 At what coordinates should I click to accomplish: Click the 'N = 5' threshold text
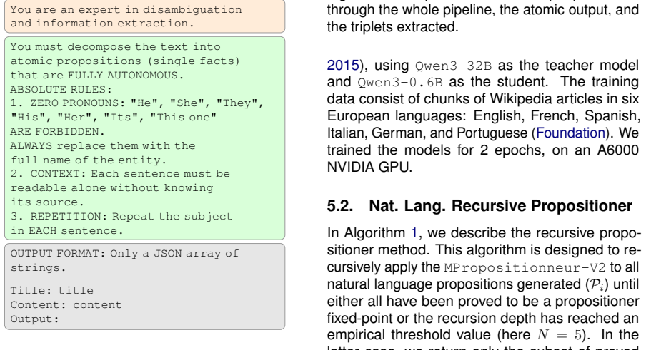pos(559,335)
